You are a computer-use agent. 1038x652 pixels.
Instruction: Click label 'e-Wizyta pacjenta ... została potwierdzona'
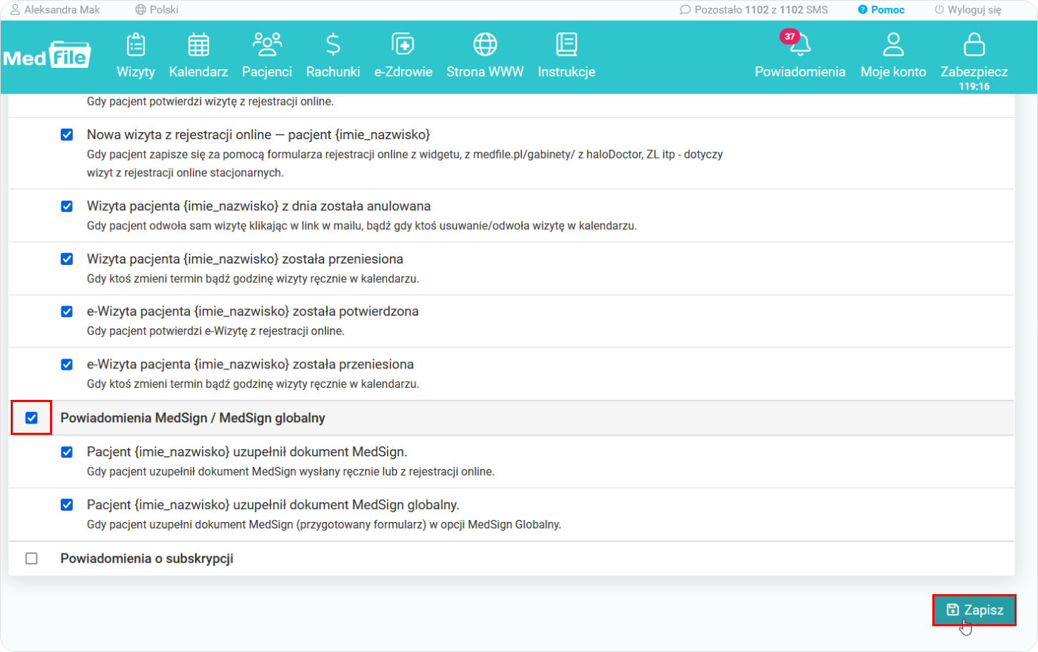pos(253,311)
